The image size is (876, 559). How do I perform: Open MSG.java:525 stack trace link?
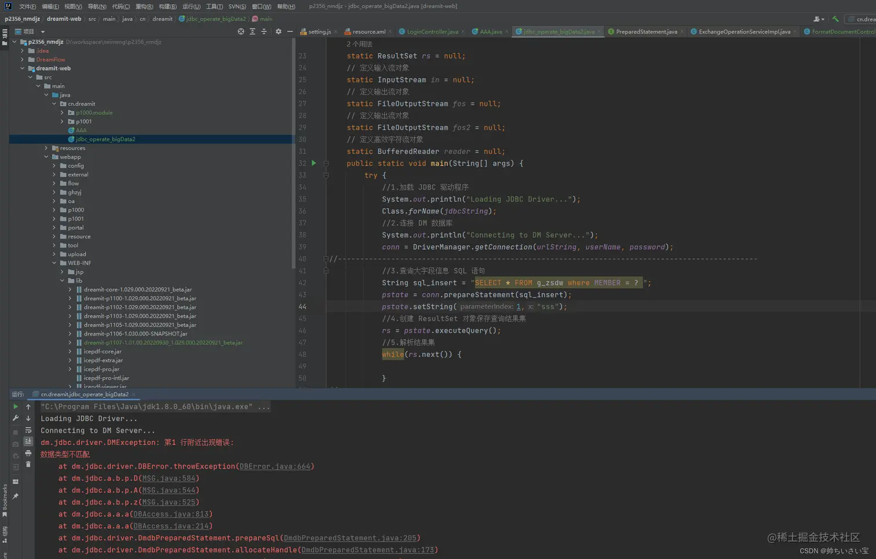point(169,502)
